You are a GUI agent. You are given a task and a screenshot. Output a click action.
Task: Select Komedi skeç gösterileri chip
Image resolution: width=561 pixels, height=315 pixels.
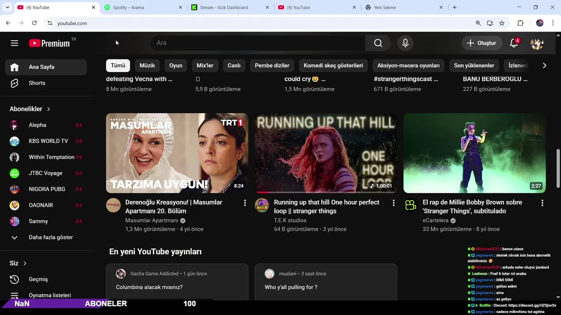pos(333,66)
